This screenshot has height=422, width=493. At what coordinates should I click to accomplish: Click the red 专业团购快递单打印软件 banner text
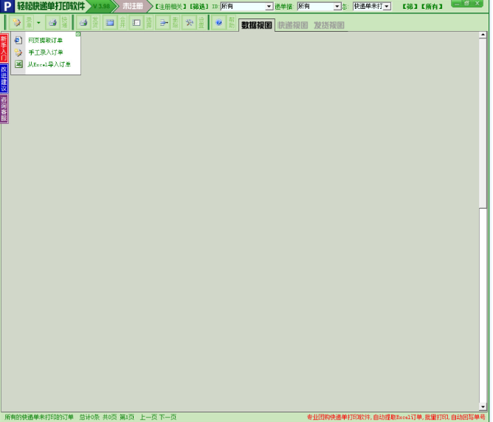396,418
